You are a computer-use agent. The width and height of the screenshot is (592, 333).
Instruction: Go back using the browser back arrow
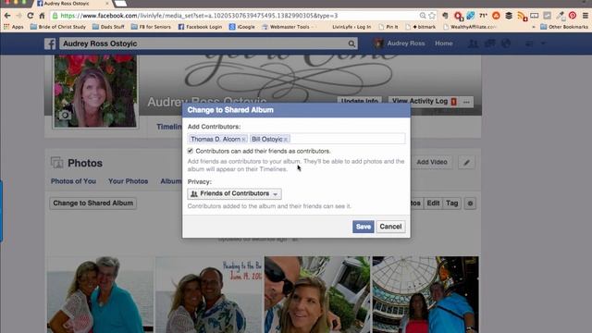[7, 16]
